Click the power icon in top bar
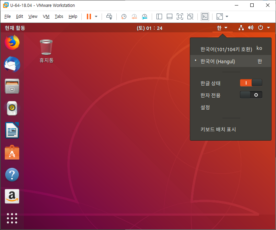This screenshot has height=230, width=276. coord(260,28)
